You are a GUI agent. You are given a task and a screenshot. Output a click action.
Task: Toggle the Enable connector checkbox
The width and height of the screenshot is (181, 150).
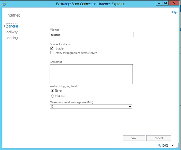(x=52, y=48)
